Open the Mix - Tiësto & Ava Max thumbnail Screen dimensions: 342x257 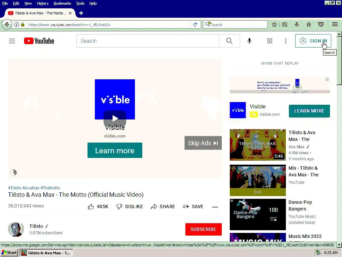(258, 180)
